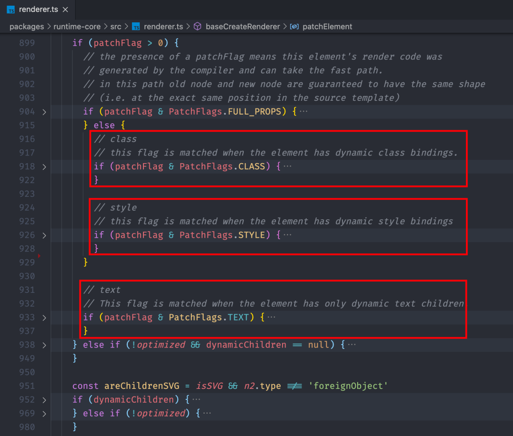Image resolution: width=513 pixels, height=436 pixels.
Task: Click the ellipsis after PatchFlags.TEXT line
Action: click(271, 317)
